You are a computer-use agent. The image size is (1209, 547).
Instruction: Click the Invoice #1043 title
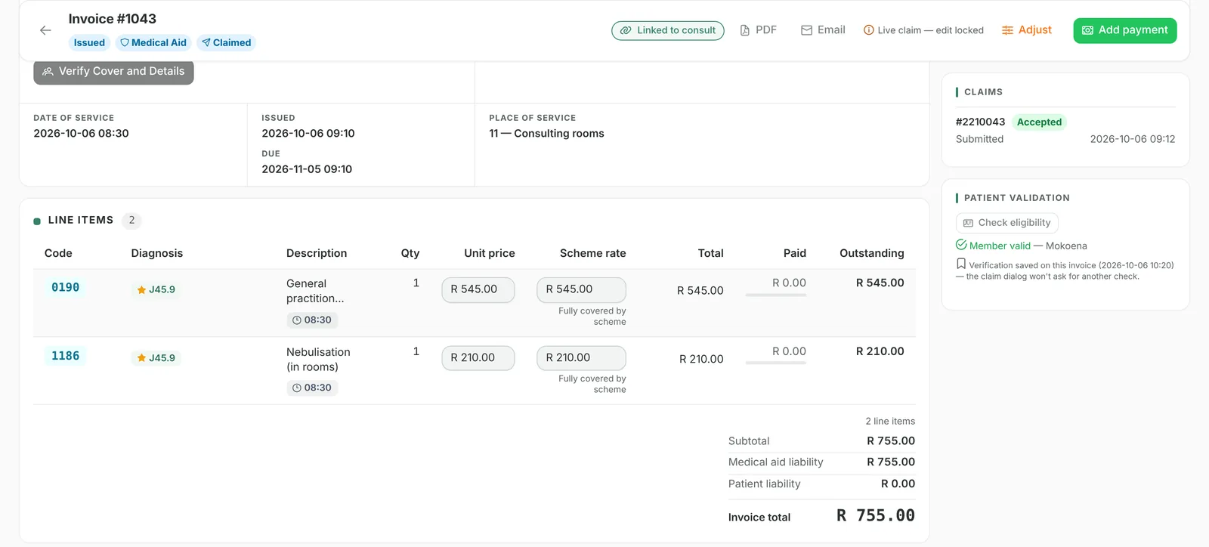113,19
